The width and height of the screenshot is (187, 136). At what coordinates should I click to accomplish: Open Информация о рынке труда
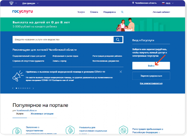point(65,56)
